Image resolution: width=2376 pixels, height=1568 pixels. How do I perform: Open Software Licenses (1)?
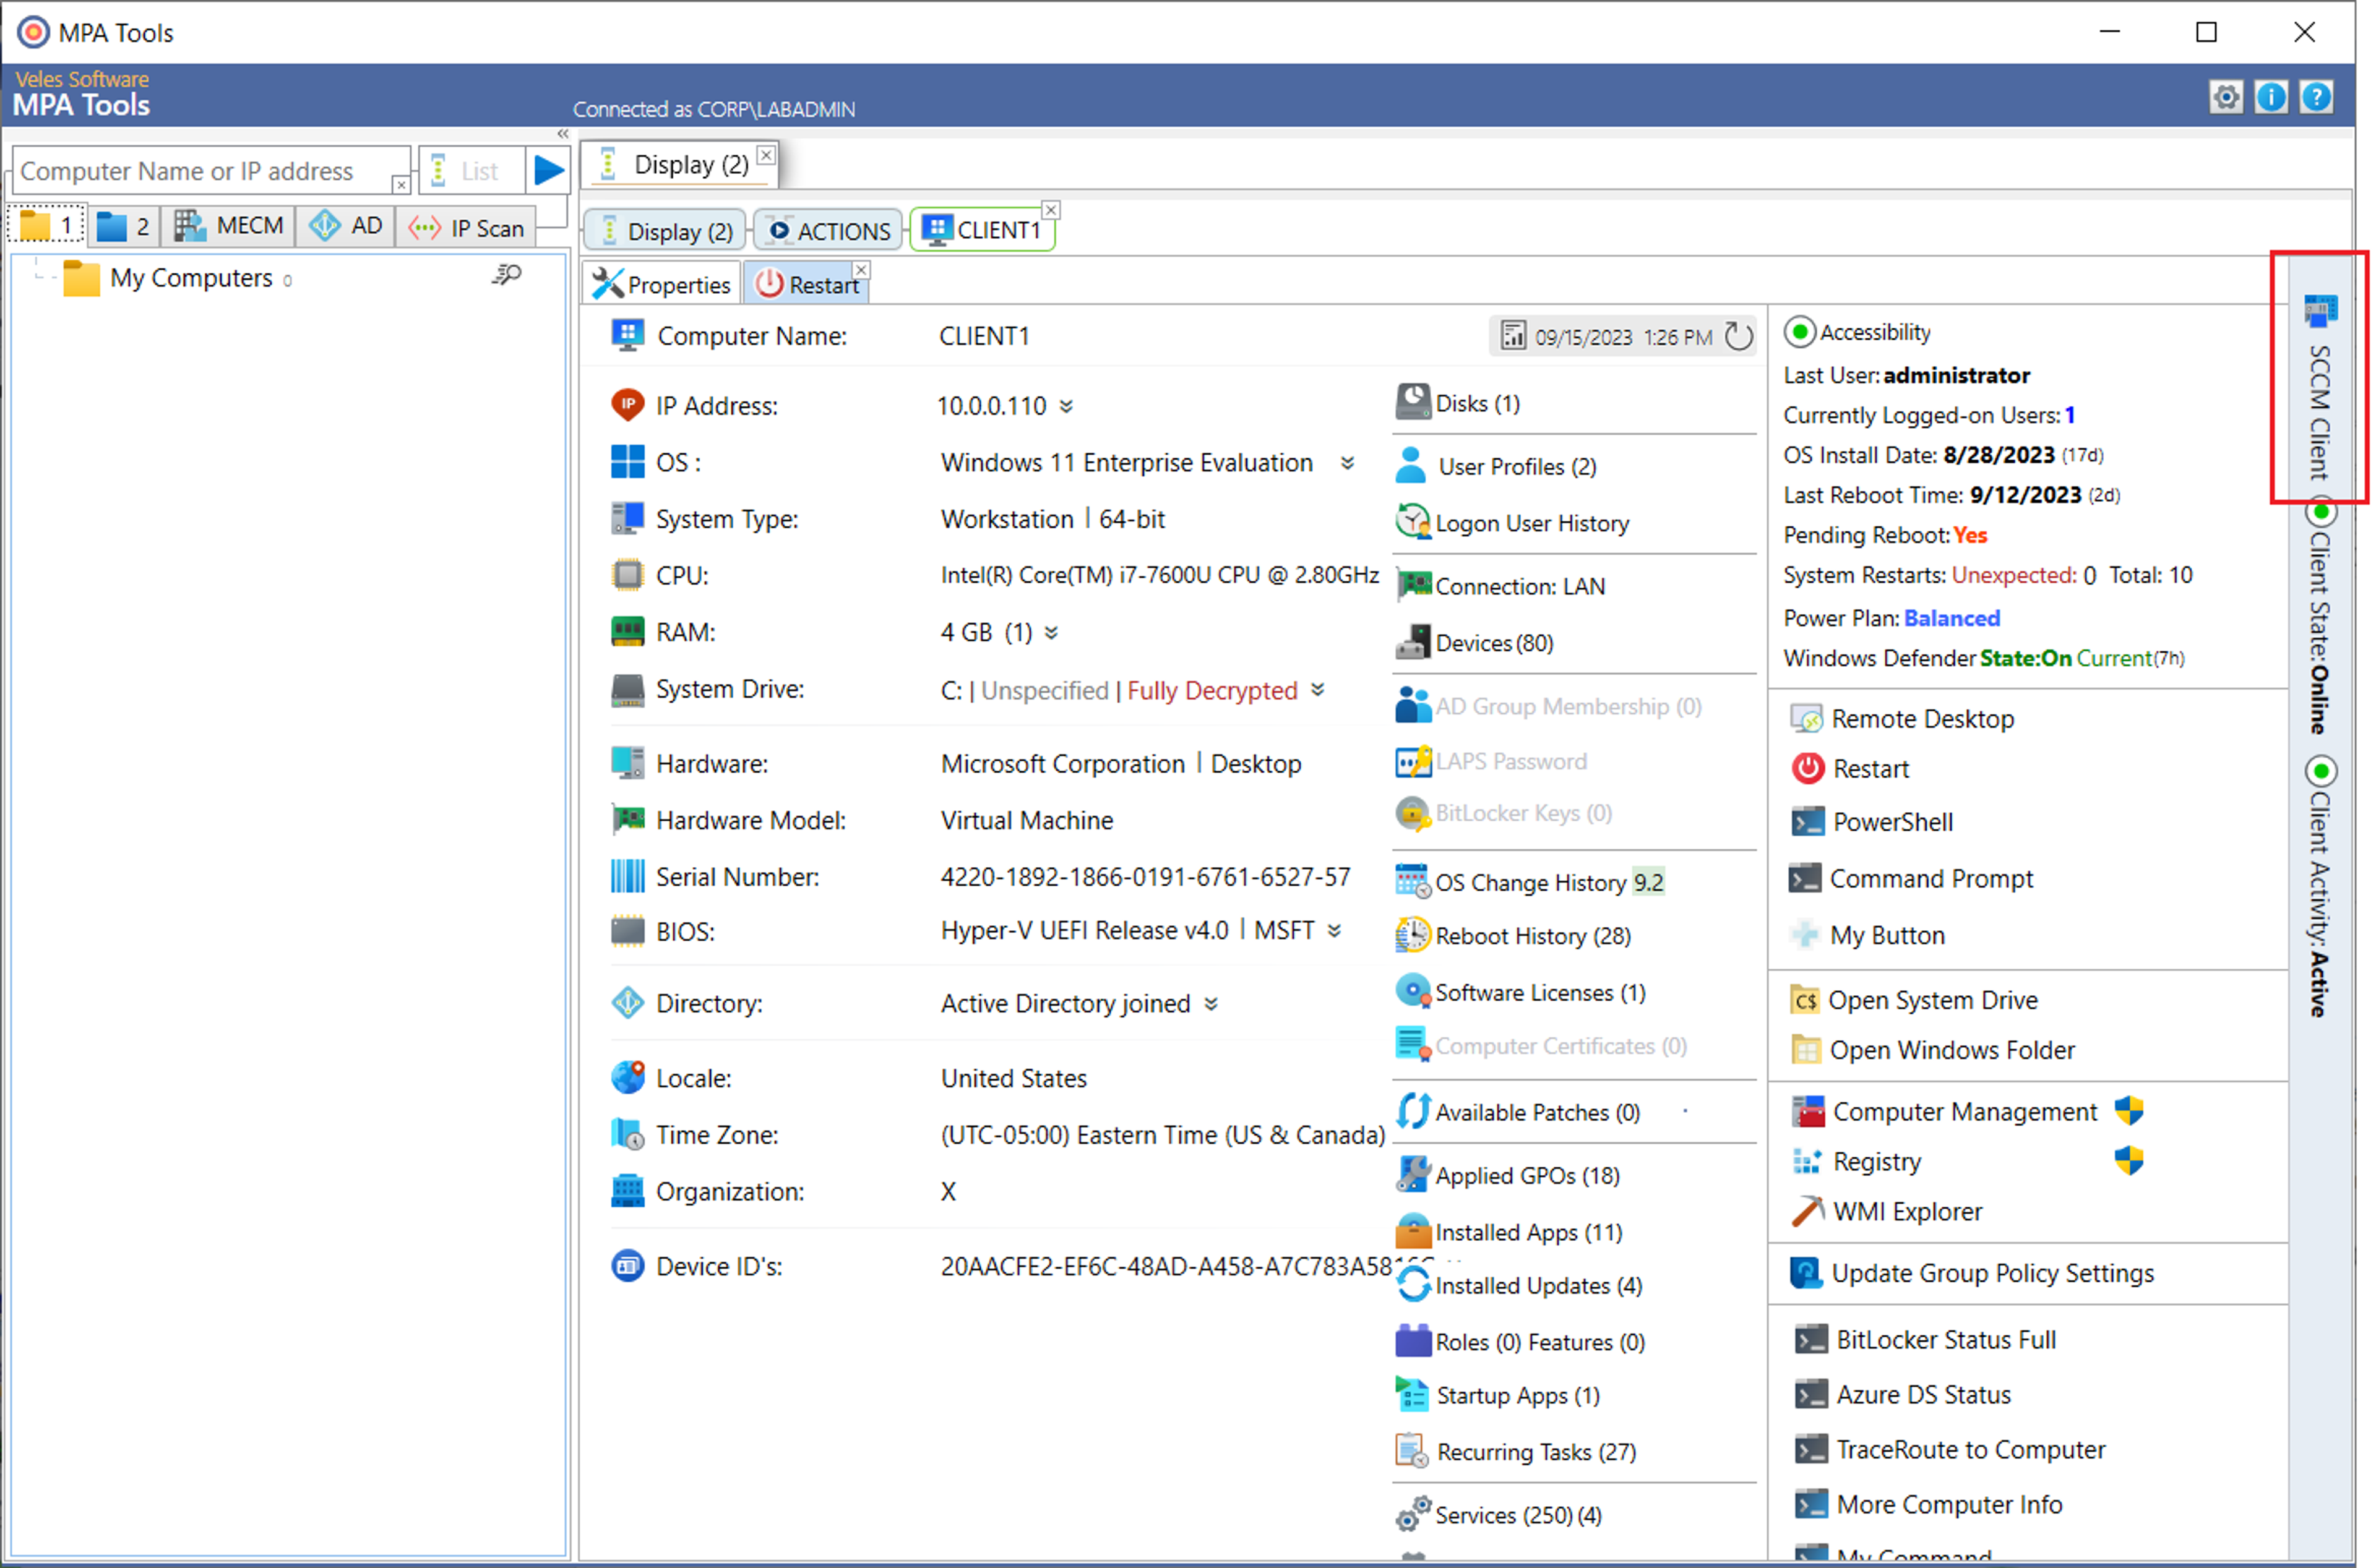1520,992
